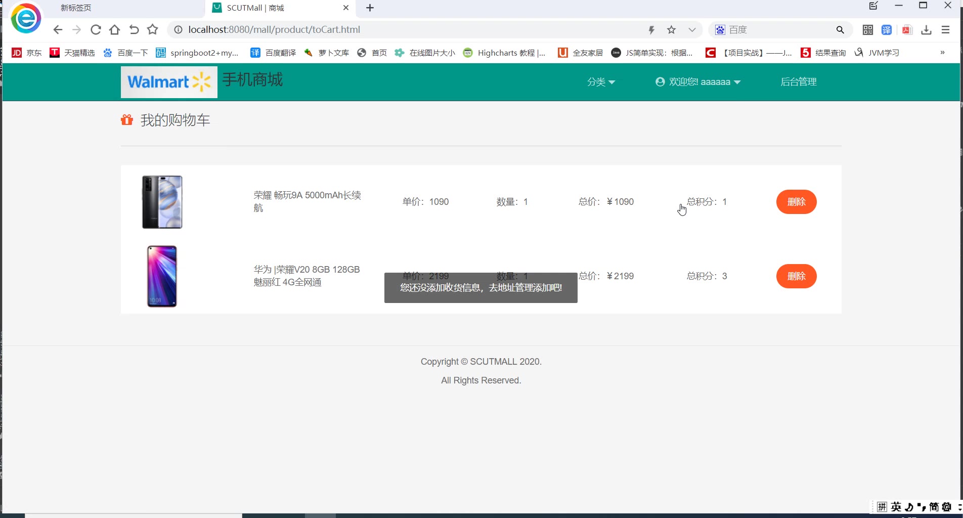
Task: Click 总积分: 3 text
Action: (707, 276)
